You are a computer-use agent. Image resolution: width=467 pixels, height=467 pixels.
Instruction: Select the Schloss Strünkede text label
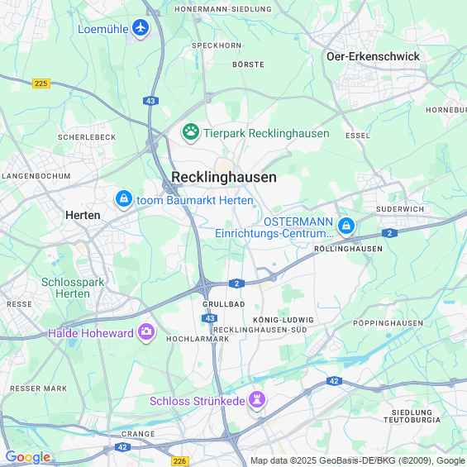point(198,401)
